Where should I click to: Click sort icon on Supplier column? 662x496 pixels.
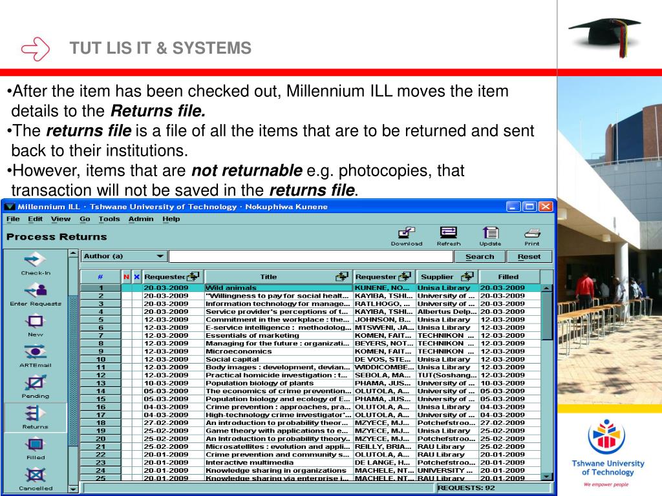point(467,276)
